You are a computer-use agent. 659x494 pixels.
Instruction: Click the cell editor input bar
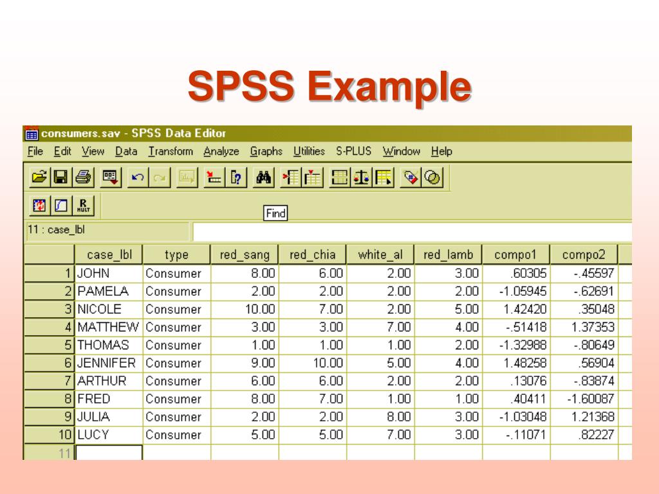point(413,232)
